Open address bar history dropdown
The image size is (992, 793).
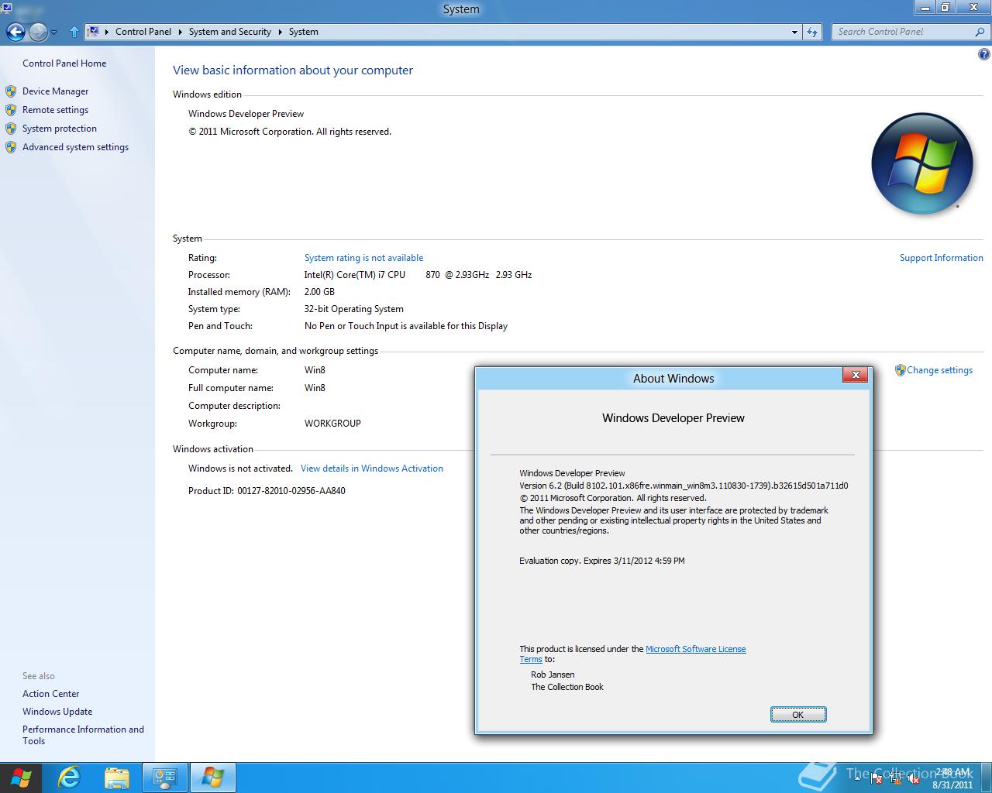click(794, 32)
